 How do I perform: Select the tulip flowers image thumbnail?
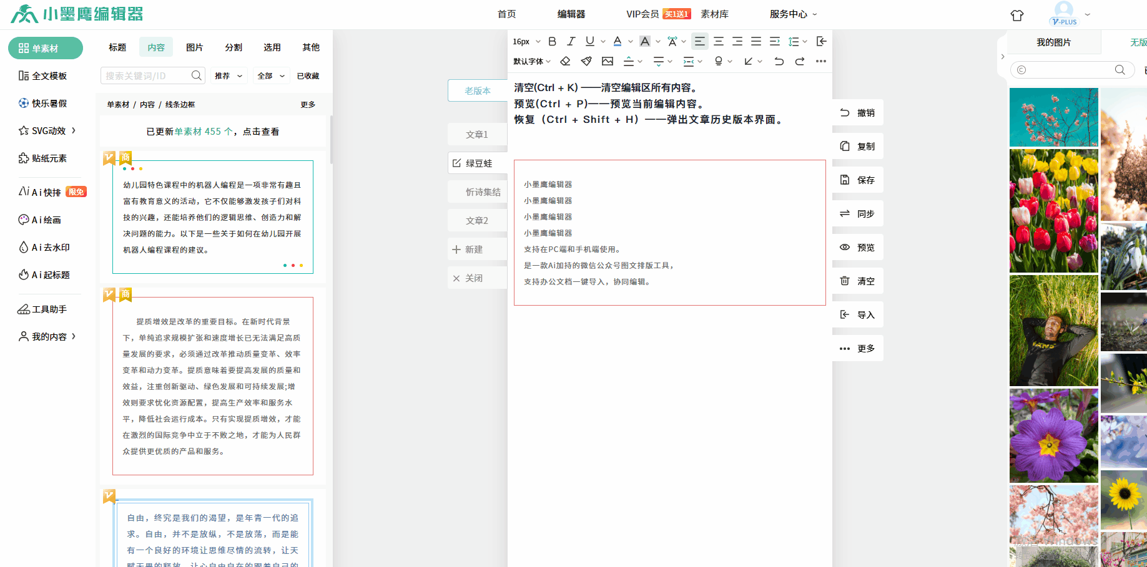1054,211
